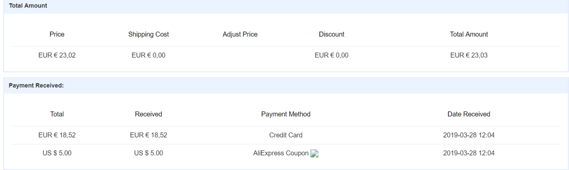569x170 pixels.
Task: Click the Shipping Cost column heading
Action: coord(148,34)
